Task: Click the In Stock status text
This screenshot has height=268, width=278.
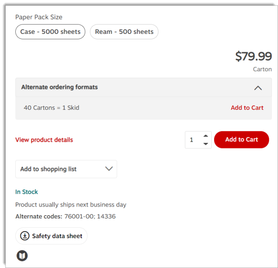Action: (26, 192)
